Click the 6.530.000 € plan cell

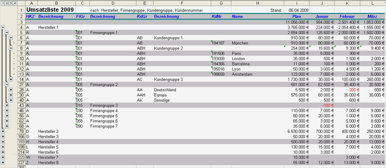point(297,132)
